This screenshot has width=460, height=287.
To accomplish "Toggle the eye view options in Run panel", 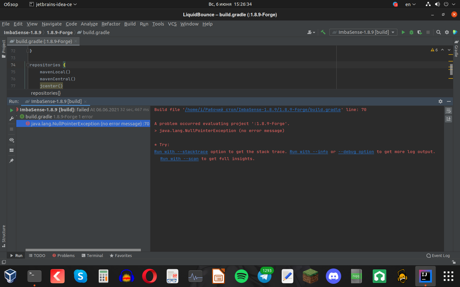I will tap(11, 140).
